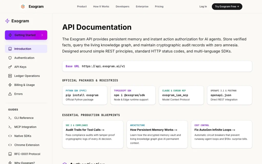Click the API Documentation page title

97,27
